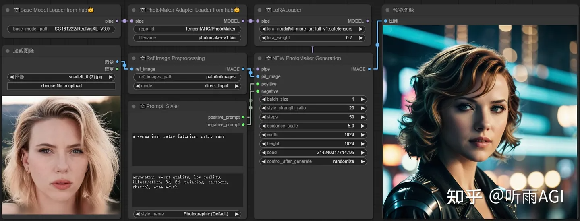Collapse the Base Model Loader node dot
The height and width of the screenshot is (221, 580).
point(8,10)
